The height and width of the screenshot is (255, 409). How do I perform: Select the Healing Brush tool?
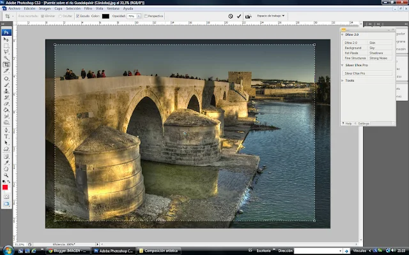point(6,78)
